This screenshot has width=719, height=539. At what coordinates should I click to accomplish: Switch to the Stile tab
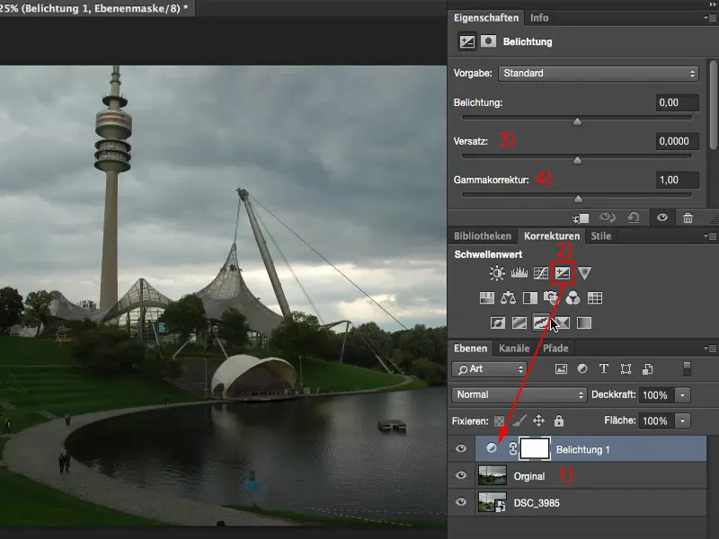pyautogui.click(x=600, y=236)
